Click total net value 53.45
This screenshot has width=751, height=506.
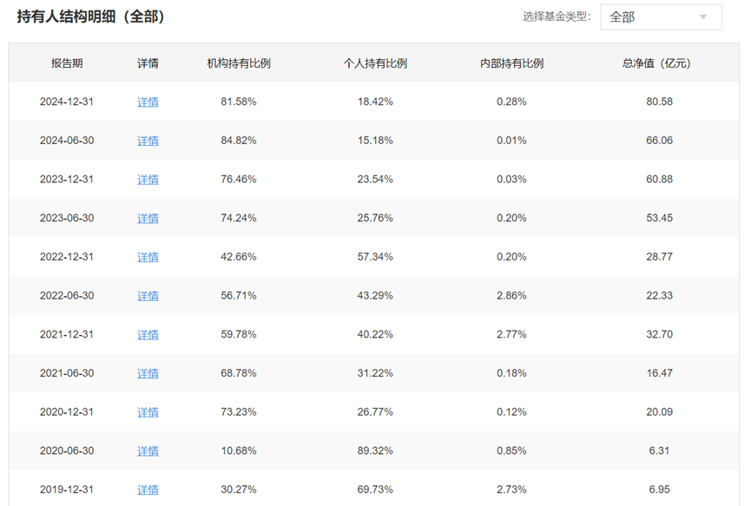click(x=660, y=218)
